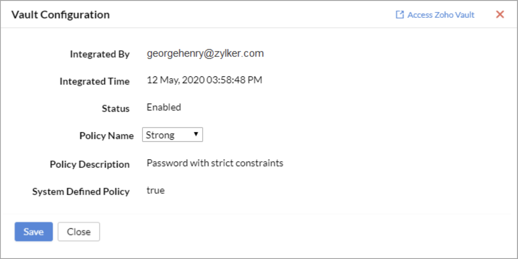Viewport: 518px width, 259px height.
Task: Expand the Policy Name dropdown arrow
Action: coord(196,134)
